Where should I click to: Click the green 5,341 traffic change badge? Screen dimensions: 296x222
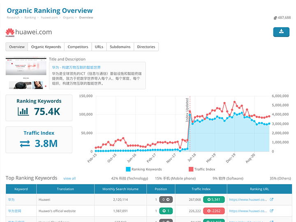(225, 200)
